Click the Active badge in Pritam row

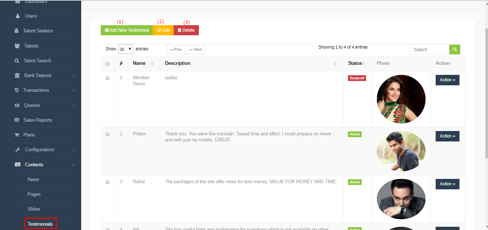click(355, 134)
